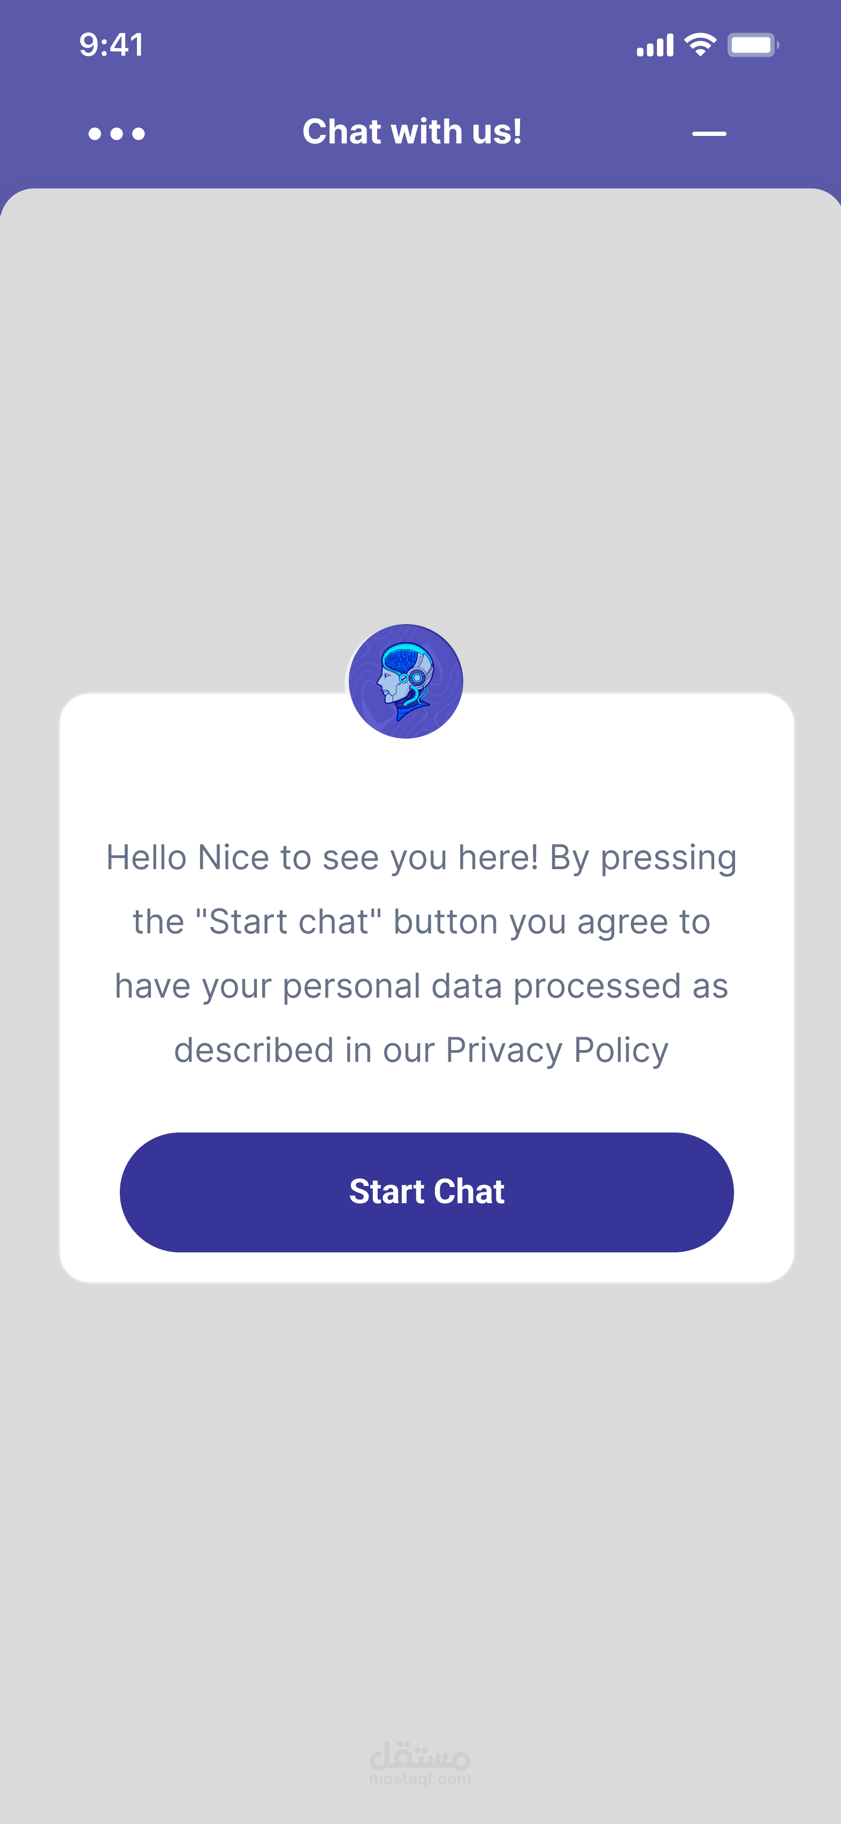Minimize the chat using the dash icon
This screenshot has width=841, height=1824.
[x=709, y=133]
